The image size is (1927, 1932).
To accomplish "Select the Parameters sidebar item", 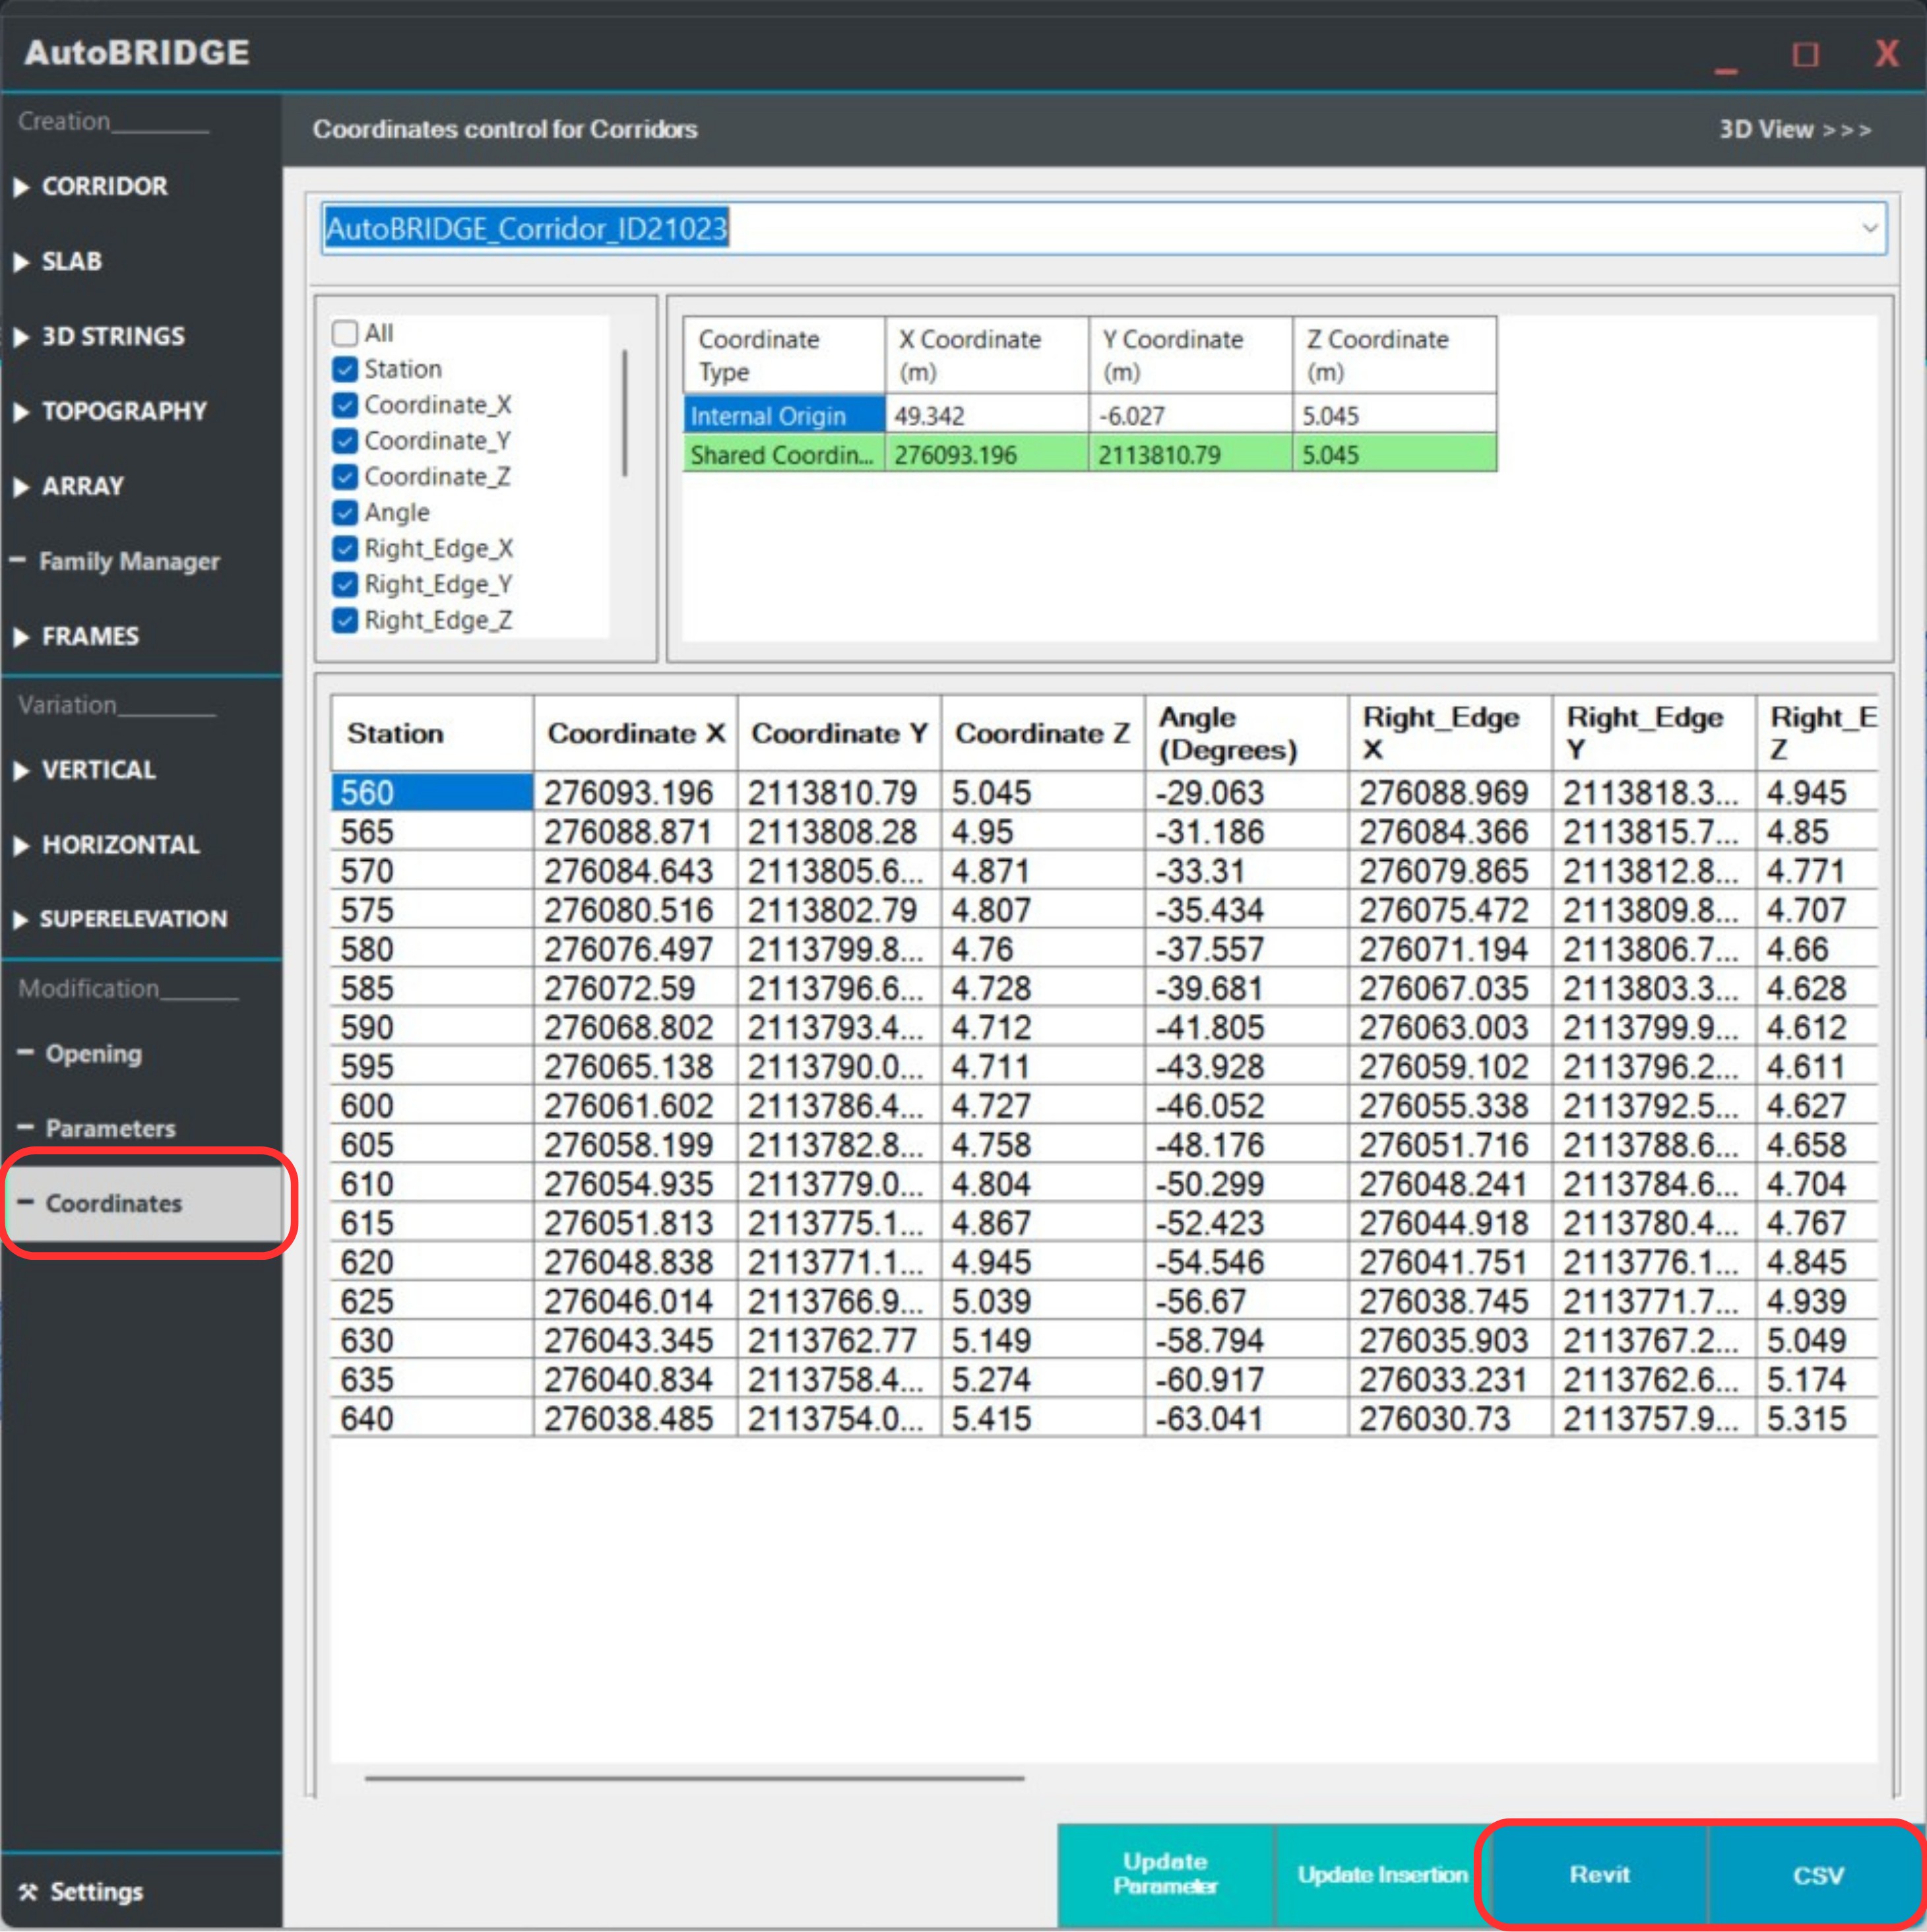I will pos(110,1128).
